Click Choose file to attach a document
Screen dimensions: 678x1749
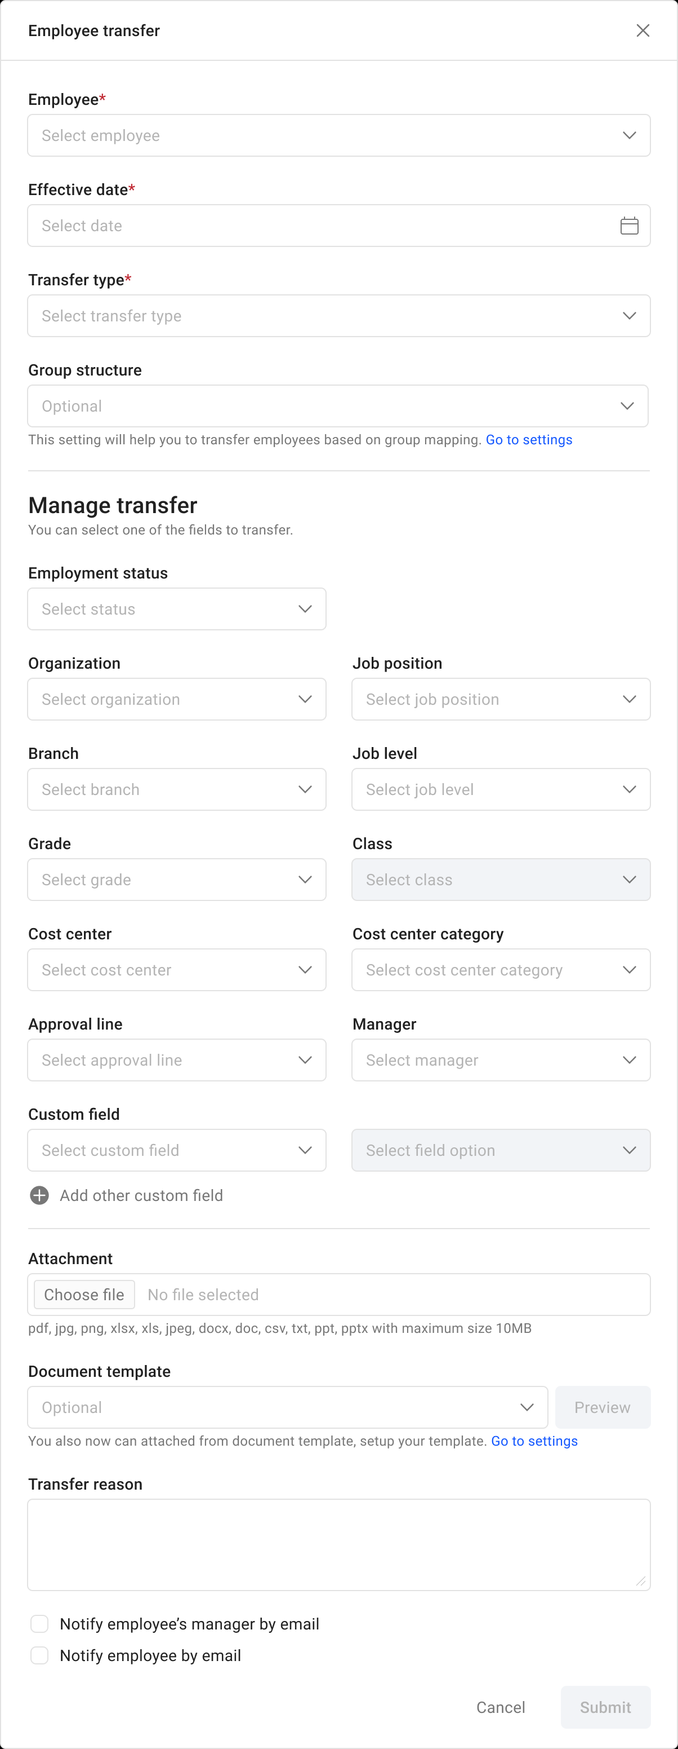(83, 1294)
